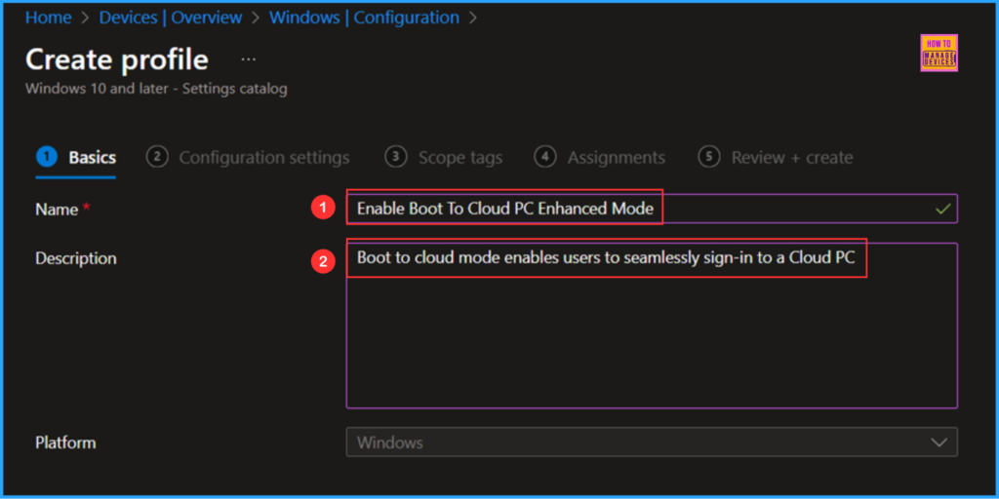Navigate to Home in the breadcrumb

[48, 18]
